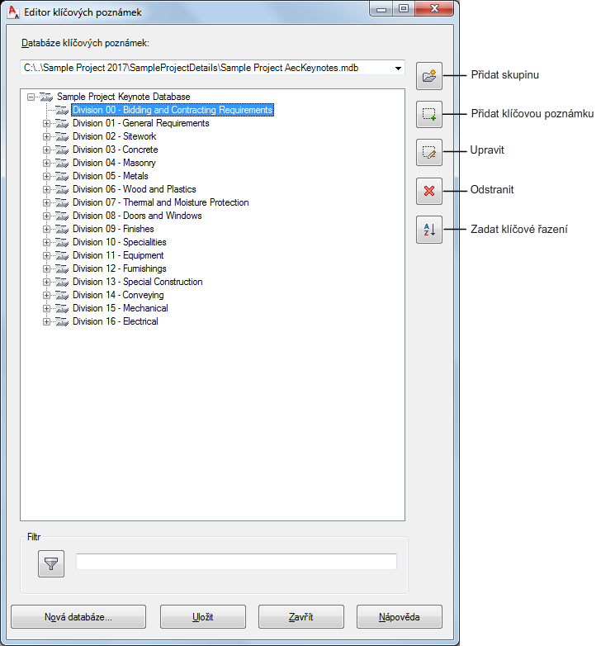This screenshot has height=646, width=601.
Task: Expand Division 01 - General Requirements
Action: point(46,124)
